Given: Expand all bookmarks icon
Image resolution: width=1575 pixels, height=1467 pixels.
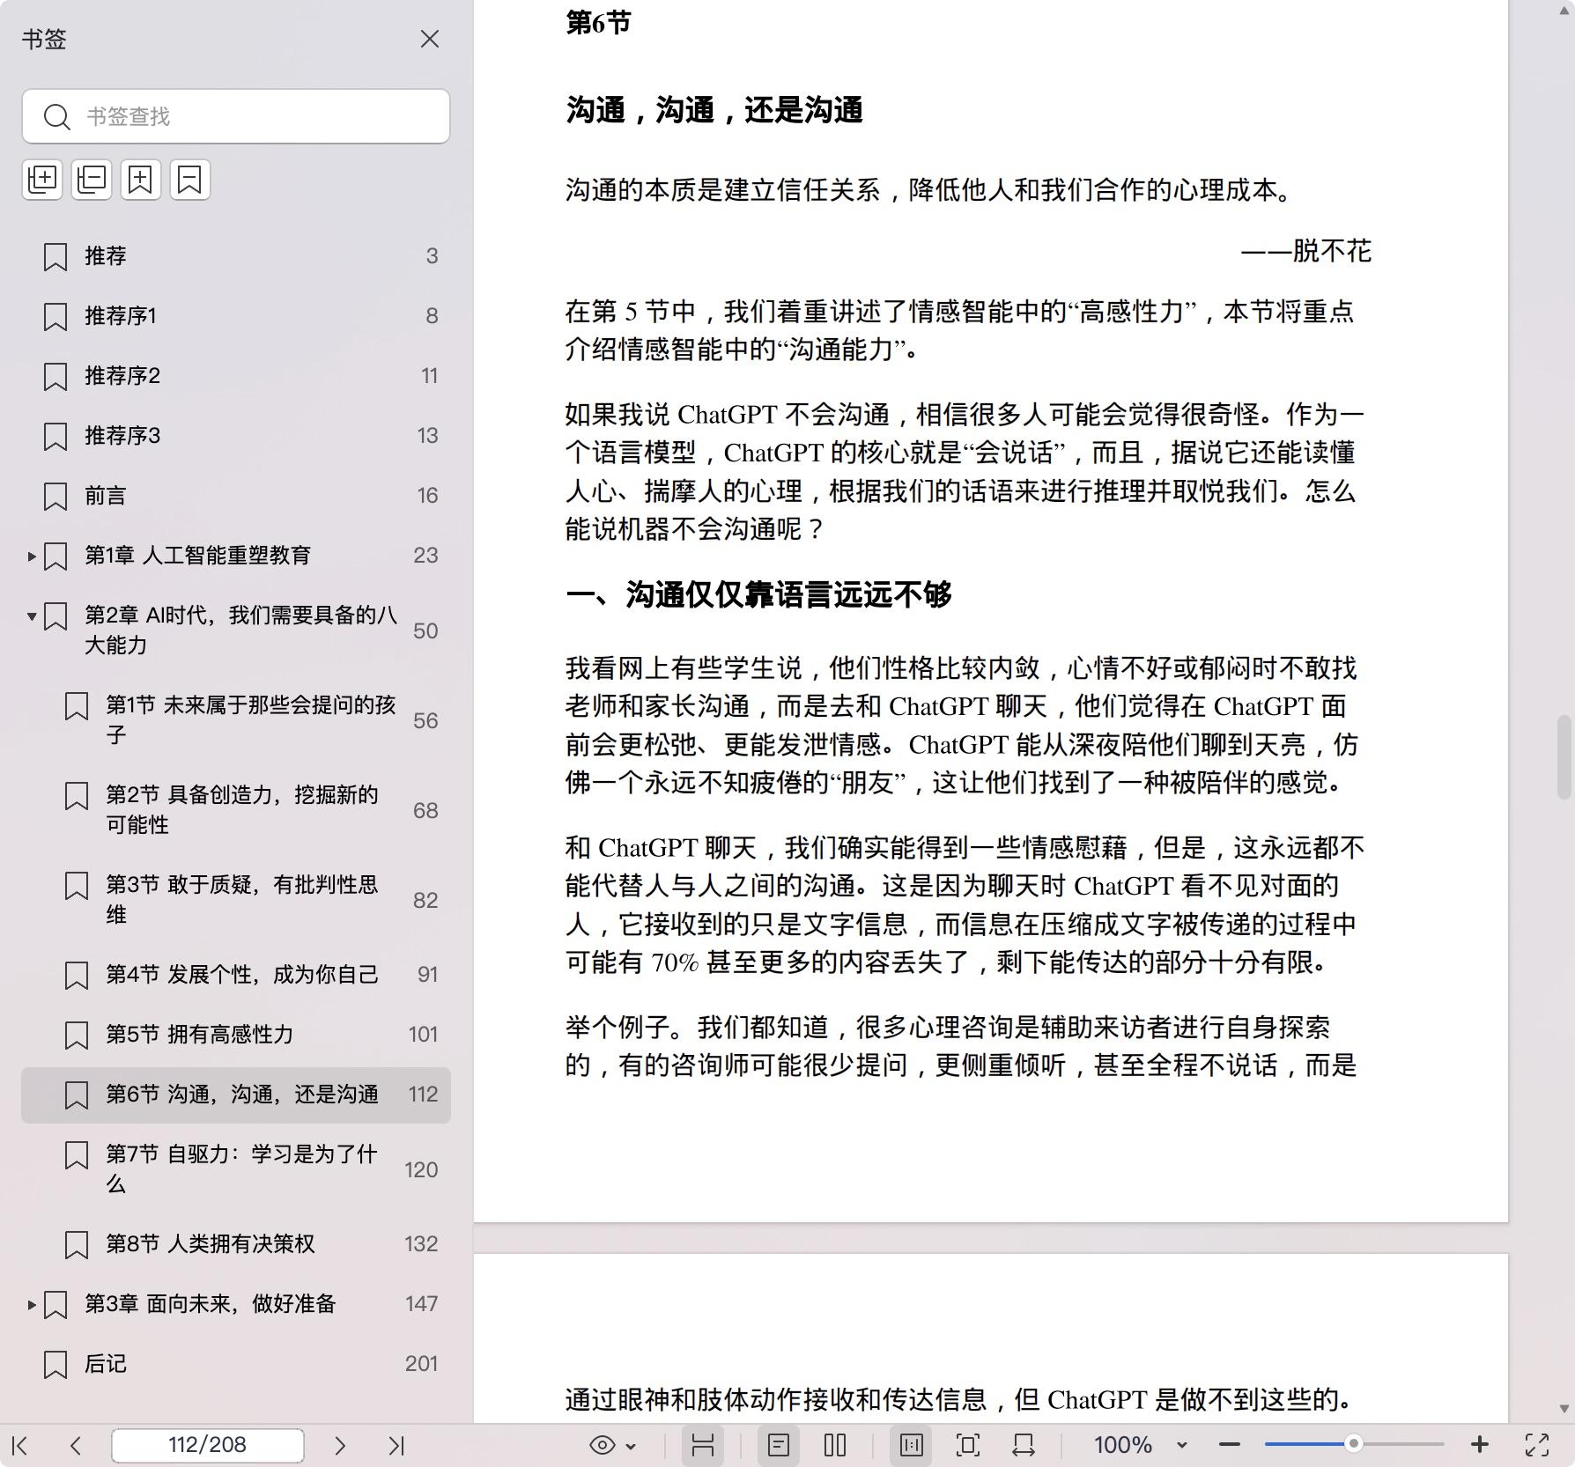Looking at the screenshot, I should (x=42, y=180).
